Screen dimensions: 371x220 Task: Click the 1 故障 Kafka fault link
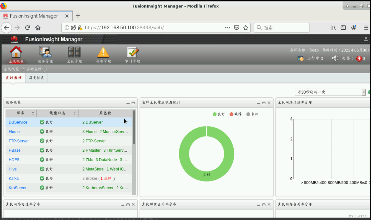[106, 178]
